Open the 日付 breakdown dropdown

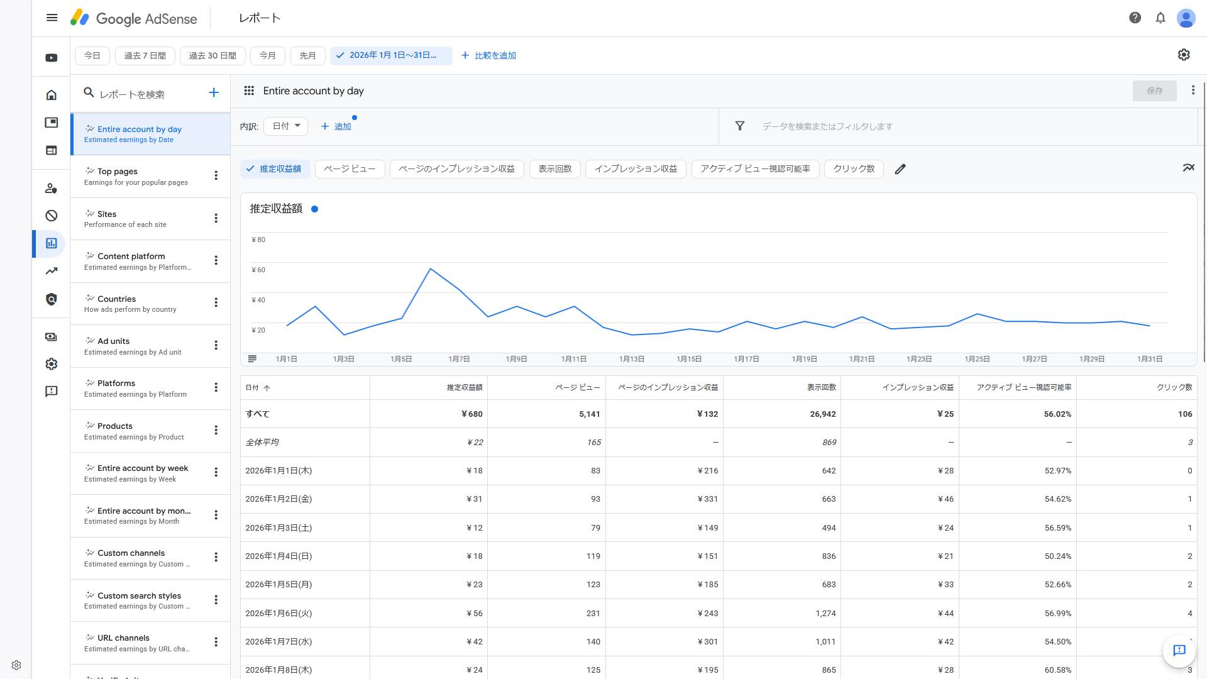285,126
